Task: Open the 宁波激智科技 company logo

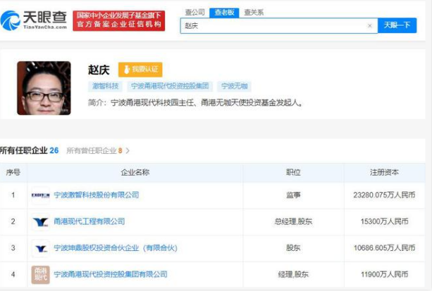Action: (x=40, y=195)
